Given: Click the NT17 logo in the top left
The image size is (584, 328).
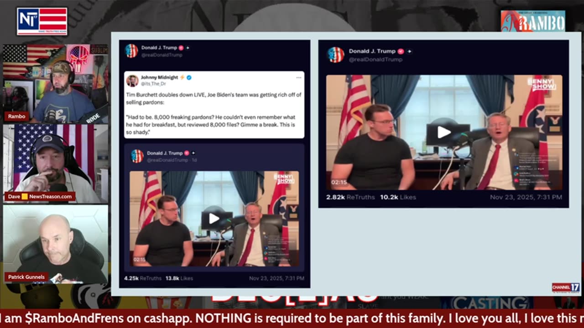Looking at the screenshot, I should pos(42,21).
